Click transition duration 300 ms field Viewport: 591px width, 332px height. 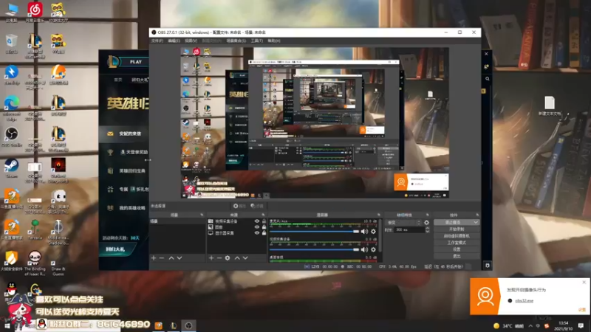pyautogui.click(x=409, y=229)
